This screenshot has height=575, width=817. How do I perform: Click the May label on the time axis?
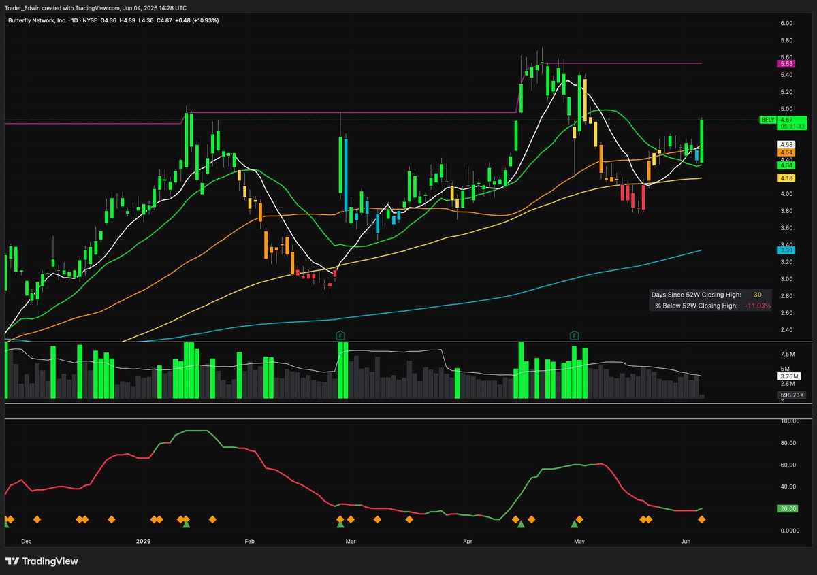click(x=579, y=542)
